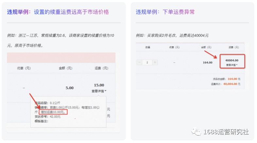Click the right table's 金额 (元) header

[x=206, y=47]
